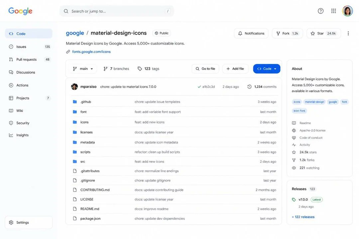The height and width of the screenshot is (239, 359).
Task: Click the Notifications bell button
Action: [x=251, y=34]
